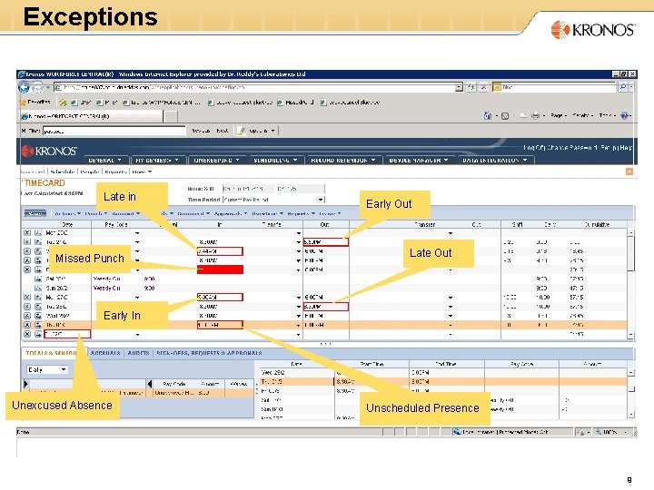This screenshot has height=490, width=654.
Task: Click timecard grid scrollbar up arrow
Action: 631,233
